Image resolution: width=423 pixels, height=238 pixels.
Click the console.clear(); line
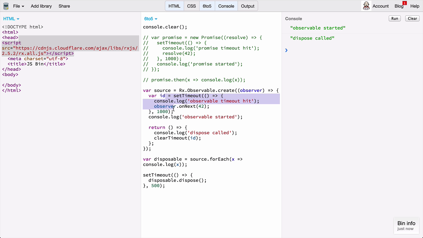165,27
